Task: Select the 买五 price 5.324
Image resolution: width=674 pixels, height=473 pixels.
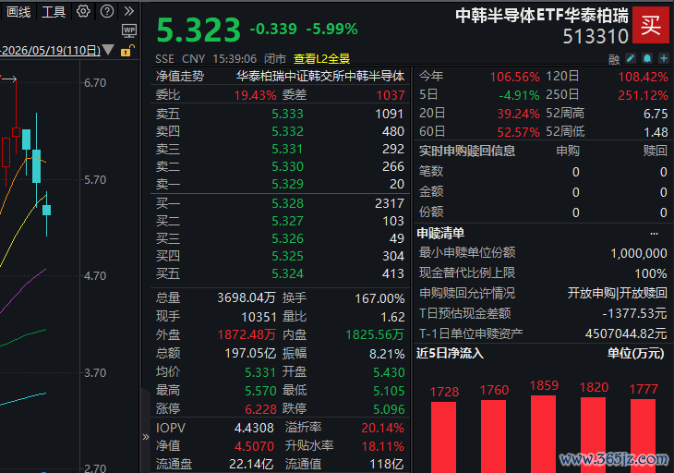Action: 287,273
